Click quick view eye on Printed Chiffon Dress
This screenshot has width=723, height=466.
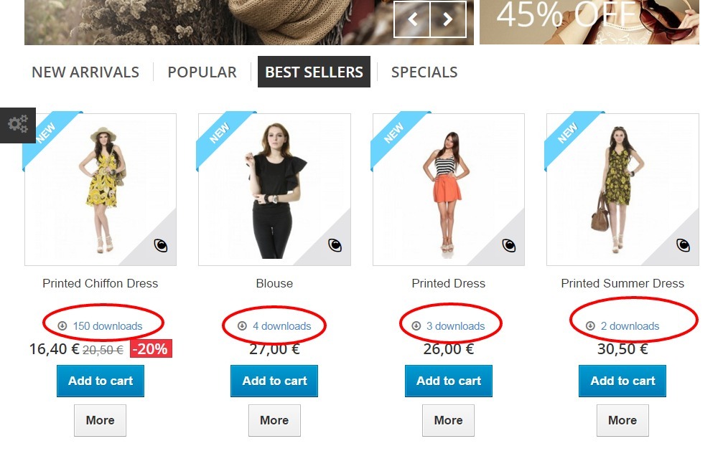(160, 245)
